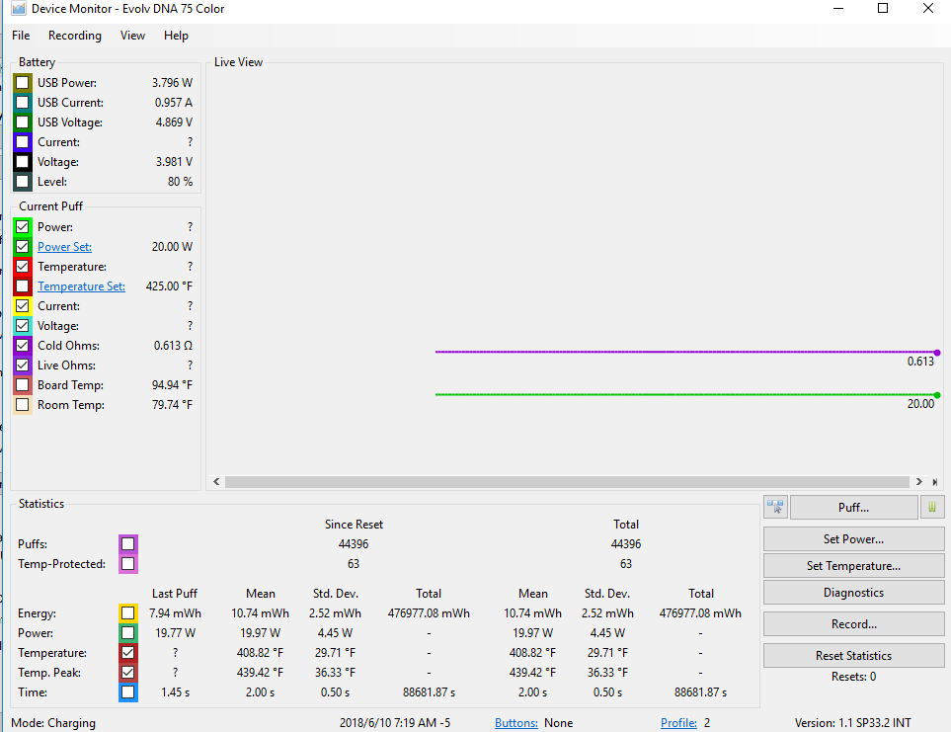The width and height of the screenshot is (951, 732).
Task: Click the selection cursor icon beside Puff
Action: point(774,507)
